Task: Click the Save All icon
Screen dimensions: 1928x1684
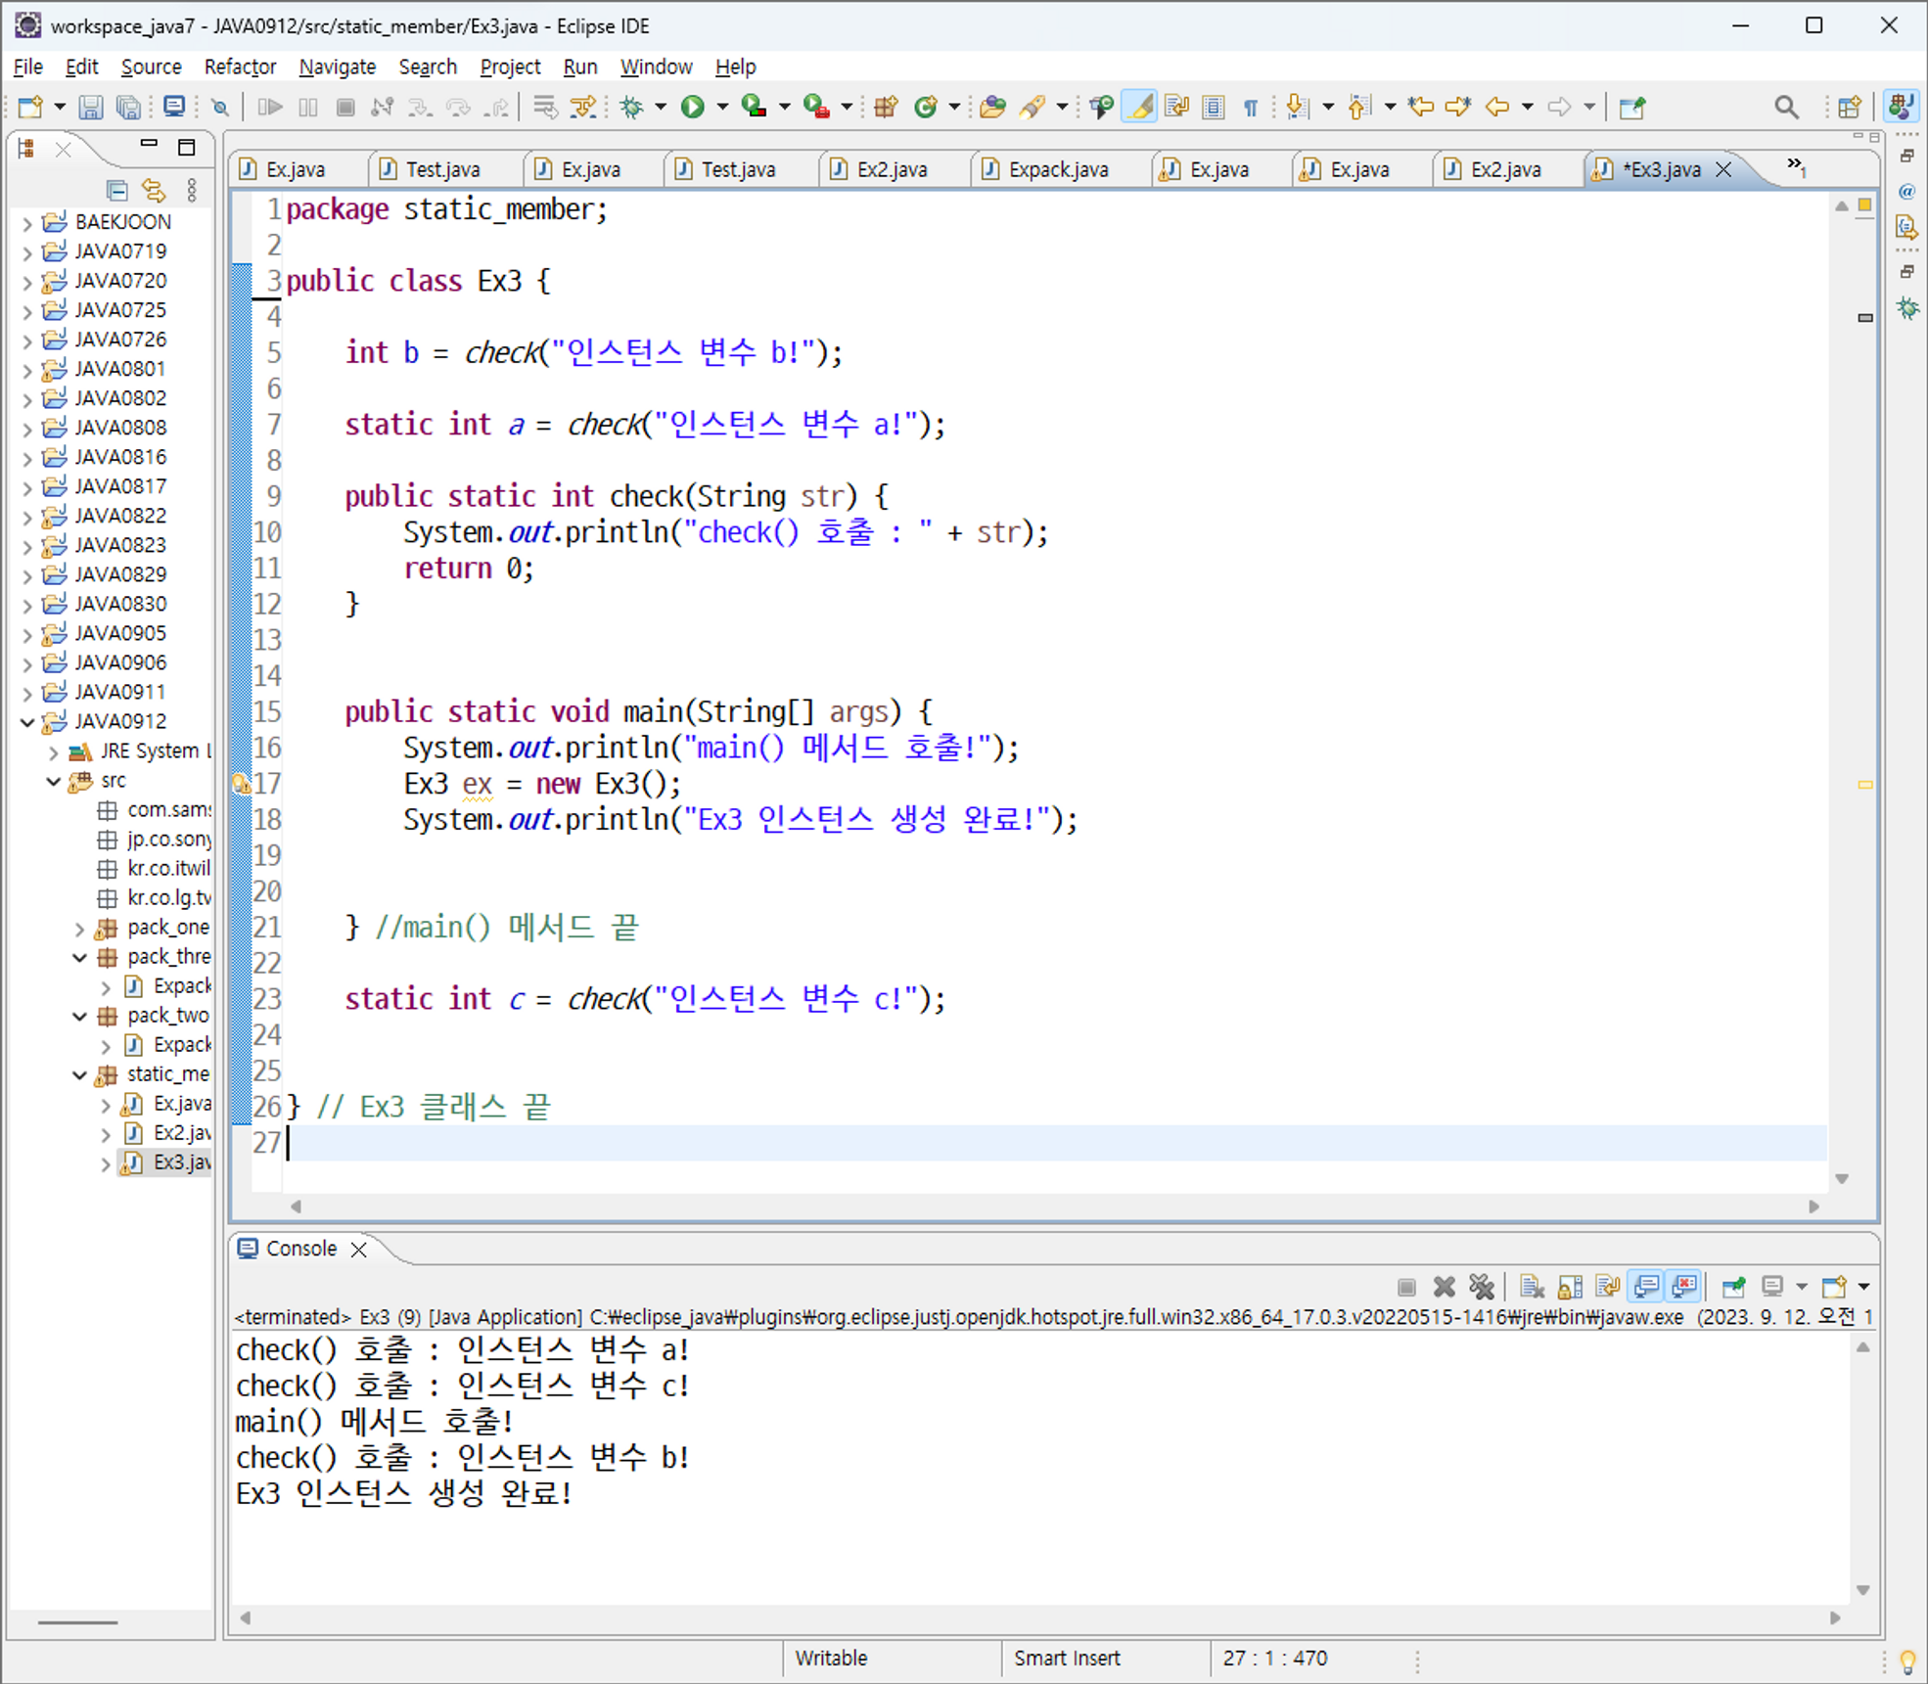Action: click(128, 107)
